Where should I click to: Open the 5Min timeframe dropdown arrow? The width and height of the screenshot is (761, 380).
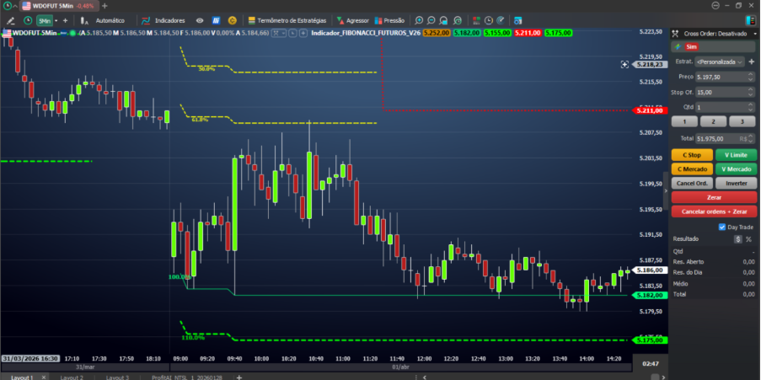pos(56,21)
